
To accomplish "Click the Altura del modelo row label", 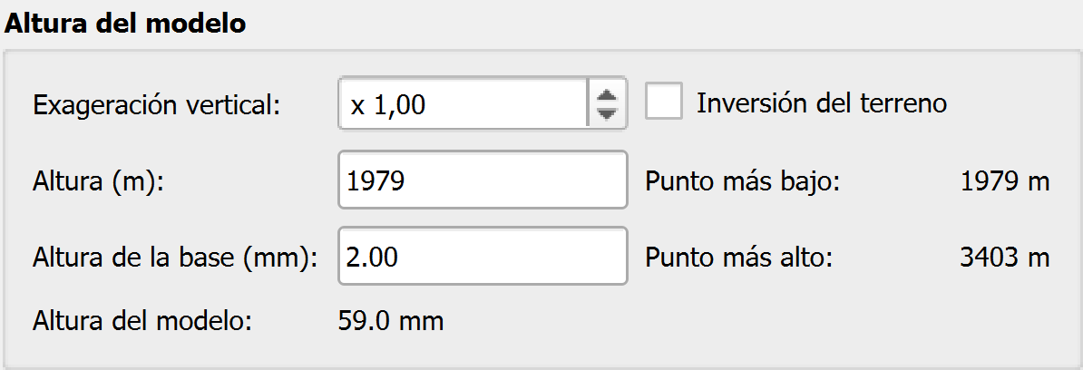I will click(x=142, y=321).
